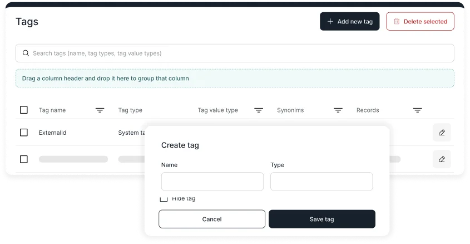The height and width of the screenshot is (244, 470).
Task: Click the Synonims column filter icon
Action: [x=338, y=110]
